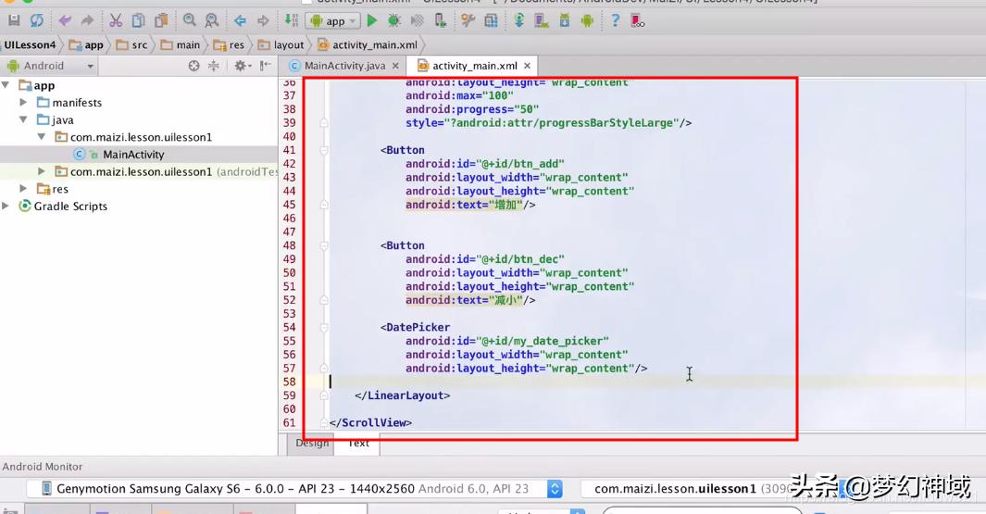Collapse the java folder in tree
Viewport: 986px width, 514px height.
pos(24,119)
